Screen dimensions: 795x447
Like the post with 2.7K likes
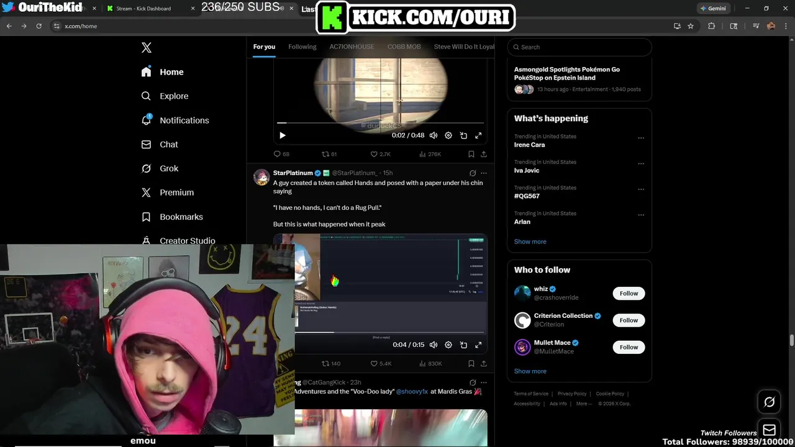(x=380, y=154)
